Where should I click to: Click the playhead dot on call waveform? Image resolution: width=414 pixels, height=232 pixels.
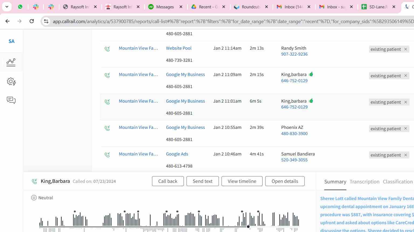point(248,227)
